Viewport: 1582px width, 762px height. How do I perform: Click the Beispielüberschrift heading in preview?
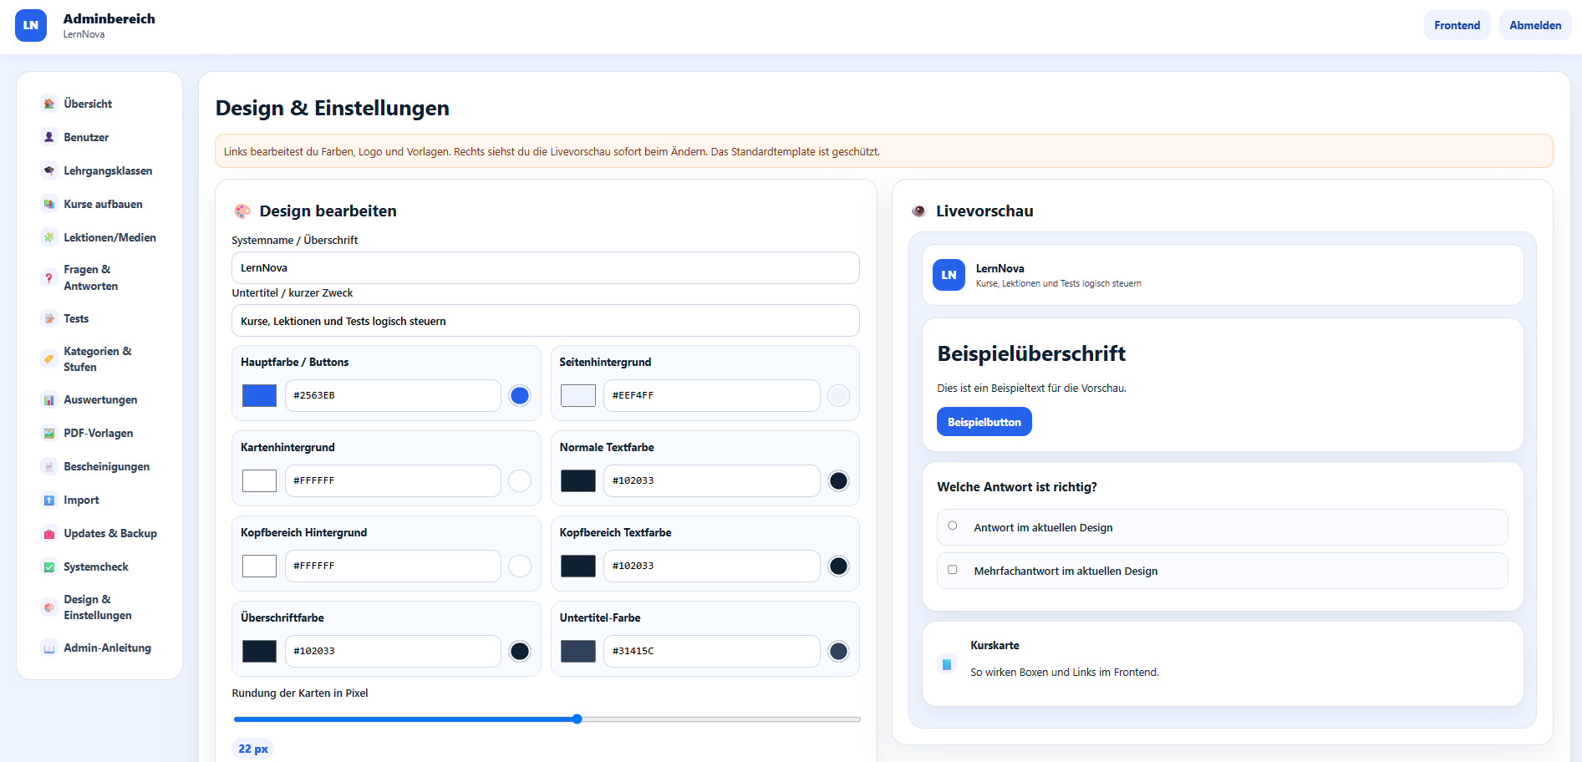click(1031, 353)
